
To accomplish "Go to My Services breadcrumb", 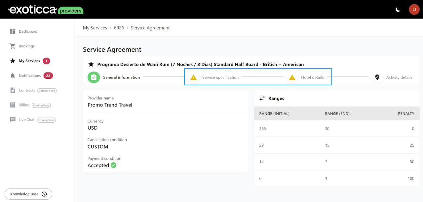I will pos(95,28).
